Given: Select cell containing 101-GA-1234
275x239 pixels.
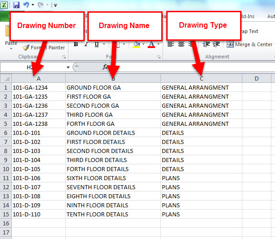Looking at the screenshot, I should [39, 87].
